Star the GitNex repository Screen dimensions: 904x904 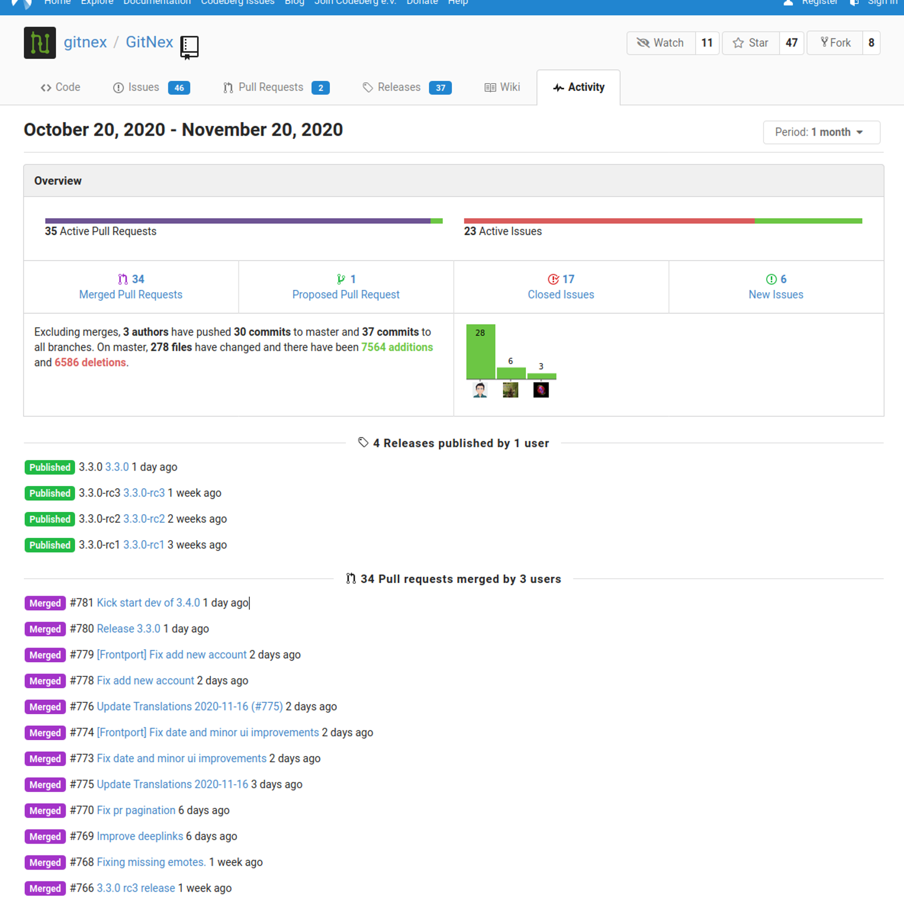point(751,43)
